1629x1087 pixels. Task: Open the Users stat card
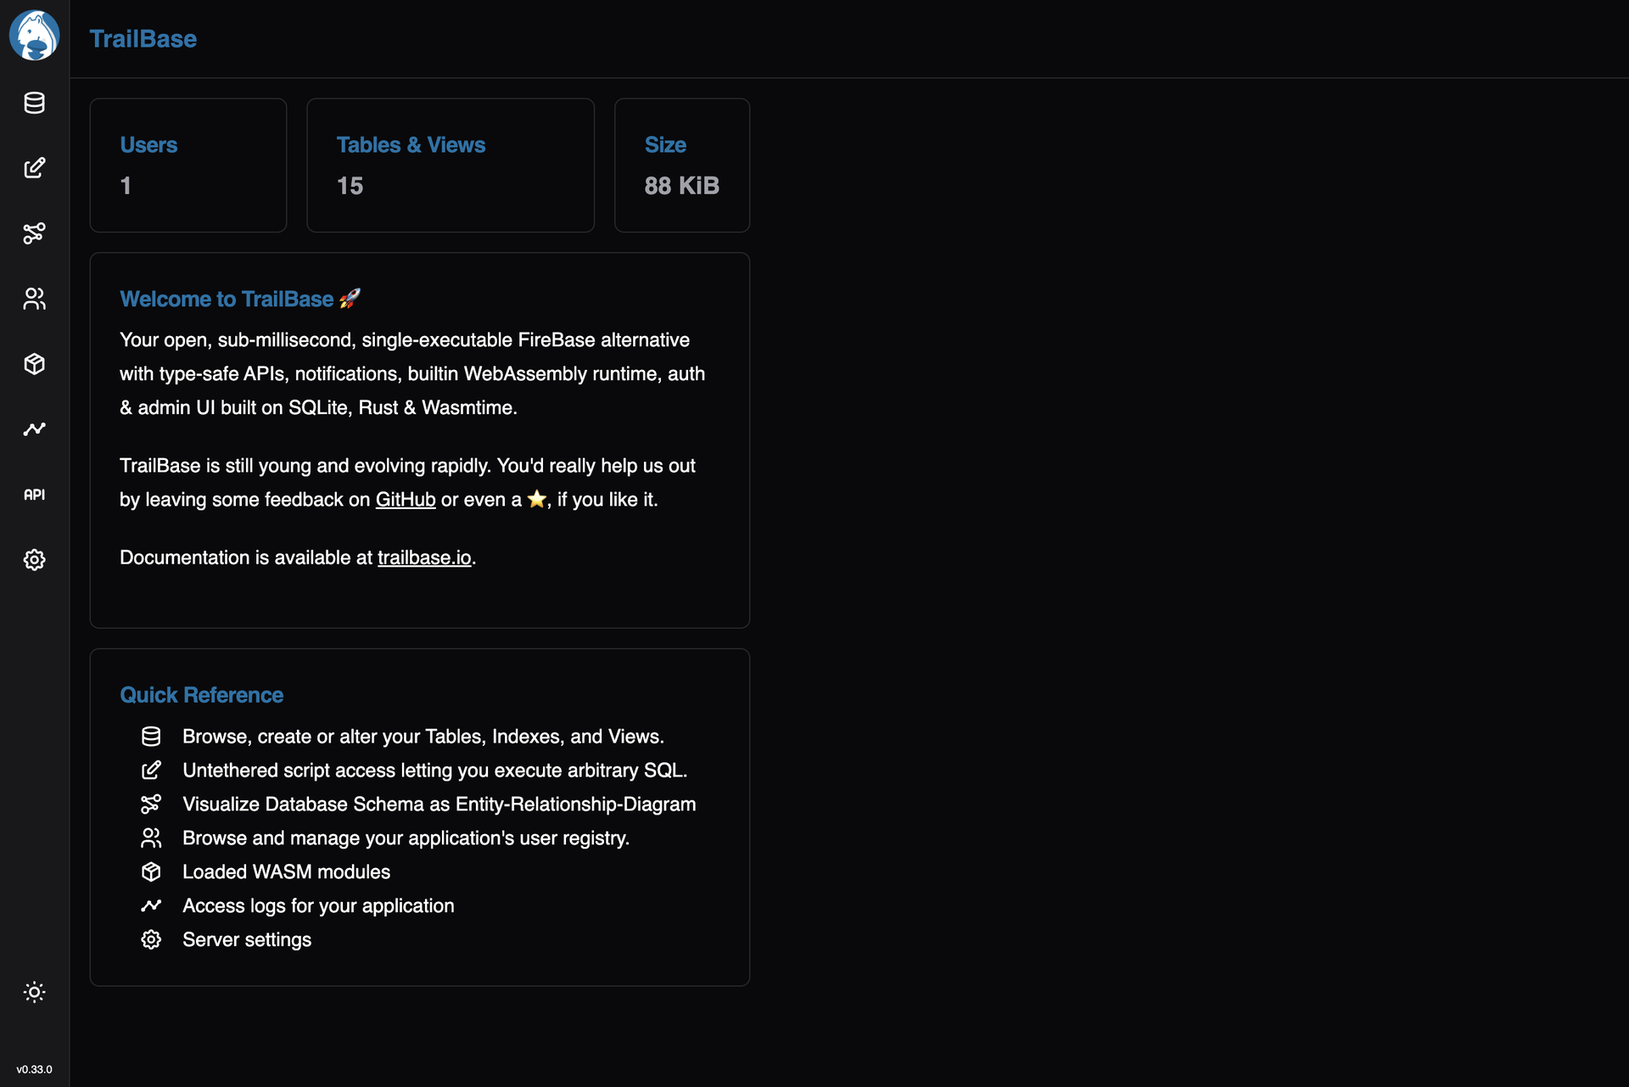coord(188,165)
